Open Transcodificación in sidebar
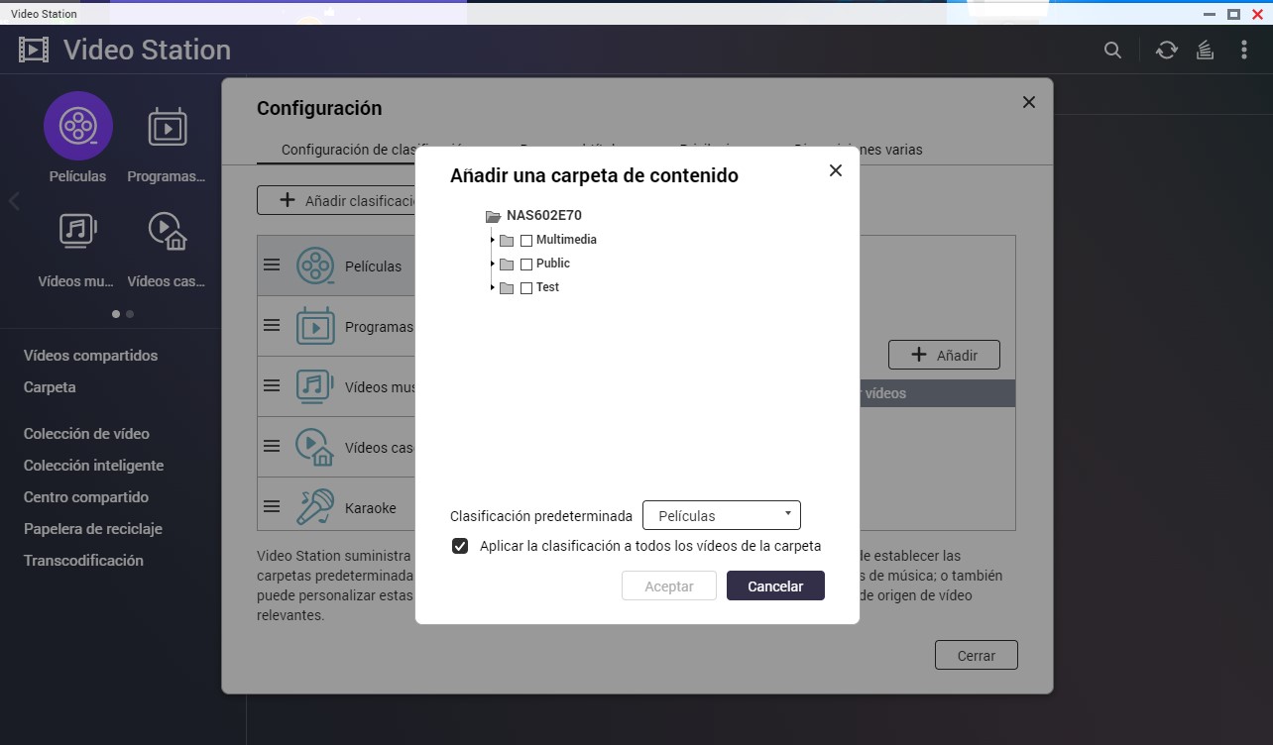This screenshot has width=1273, height=745. (83, 560)
